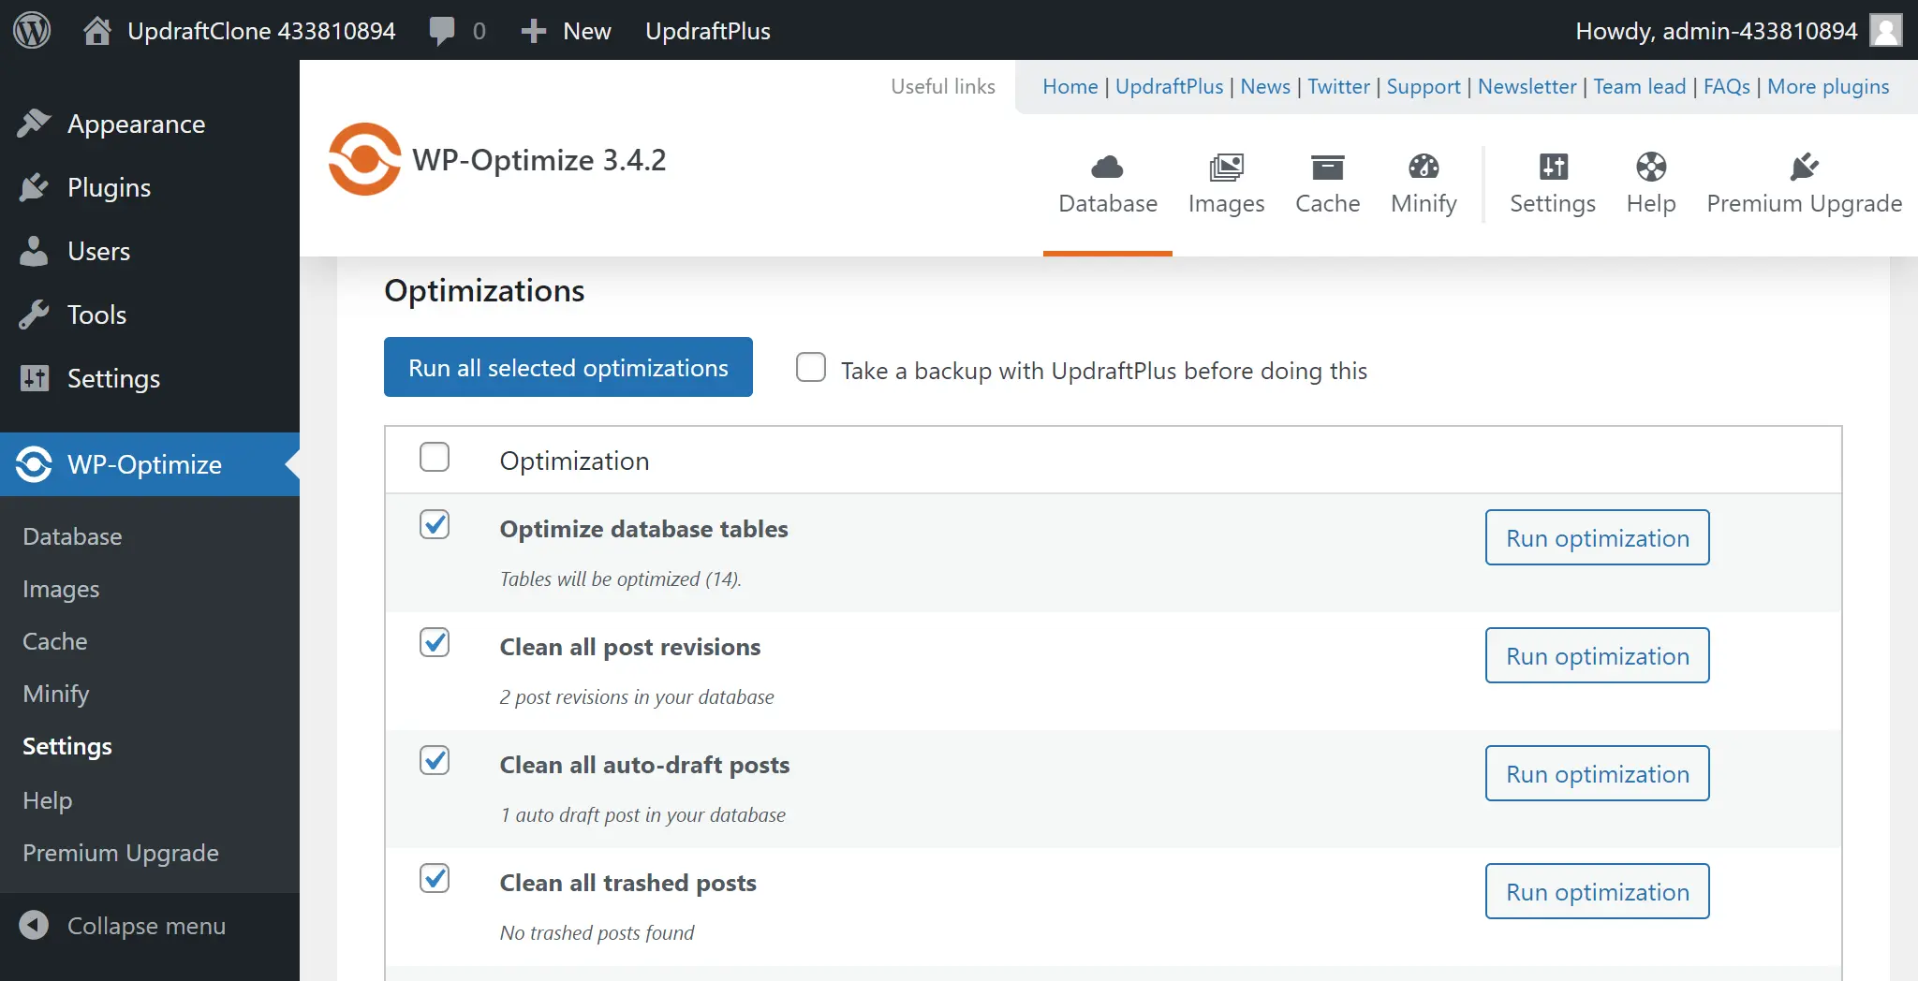
Task: Click the Minify dashboard gauge icon
Action: pyautogui.click(x=1424, y=167)
